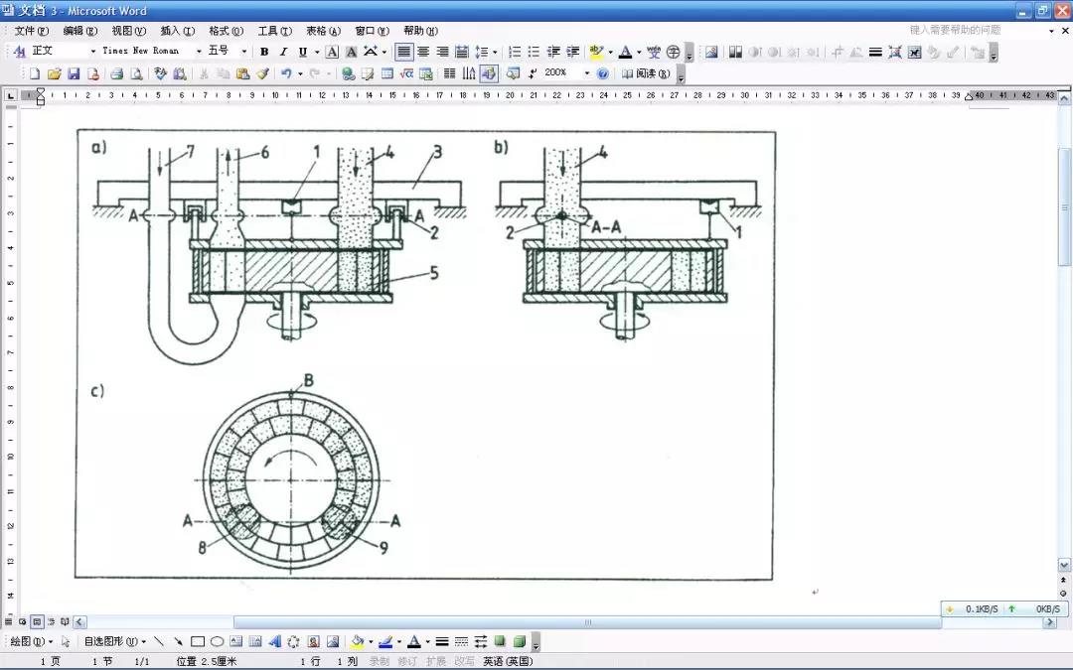This screenshot has width=1073, height=670.
Task: Open the 插入(I) menu
Action: pos(174,31)
